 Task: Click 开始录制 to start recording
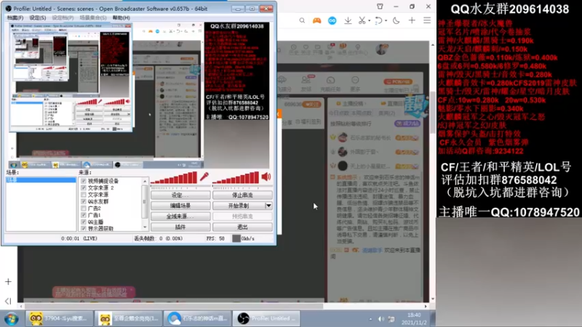pyautogui.click(x=239, y=206)
